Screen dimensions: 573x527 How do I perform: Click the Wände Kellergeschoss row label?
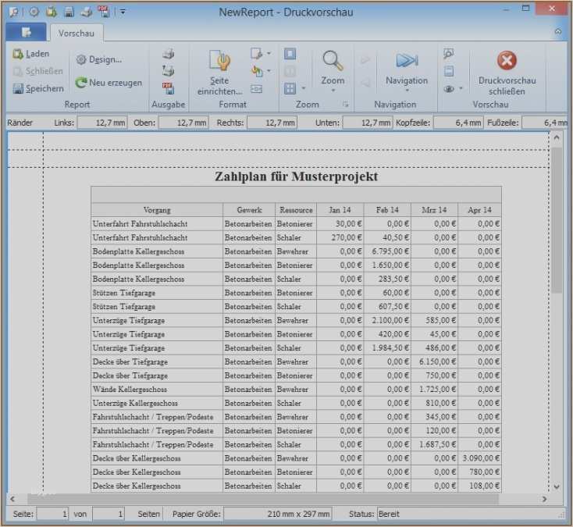[130, 390]
